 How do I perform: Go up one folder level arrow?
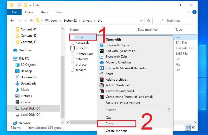point(31,21)
